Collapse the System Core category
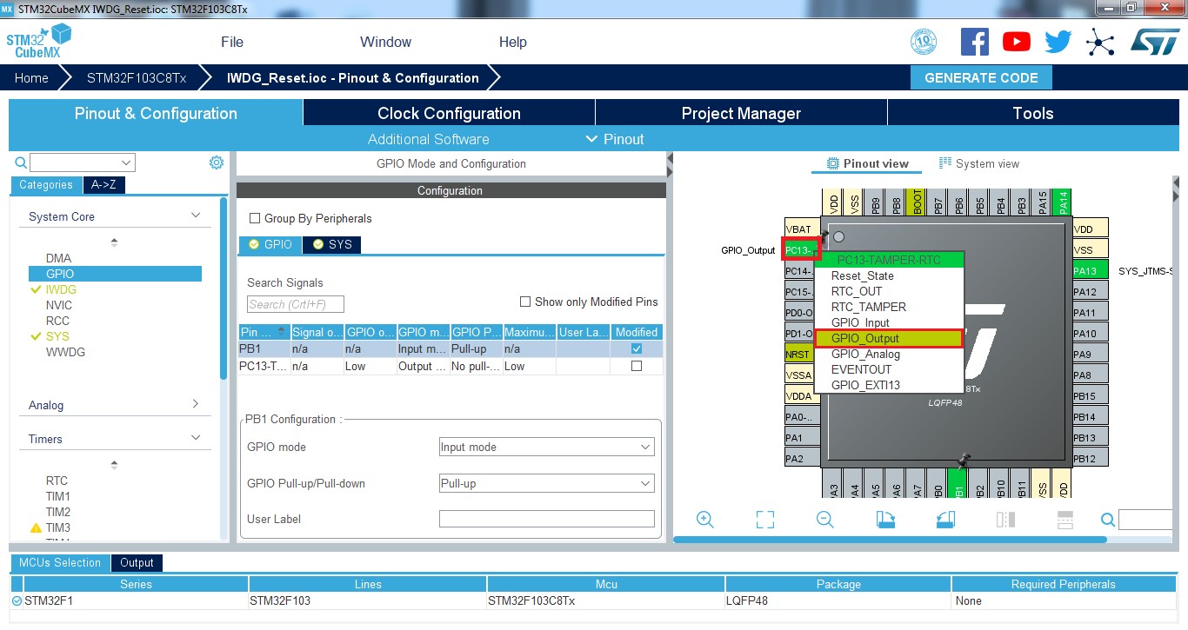 196,216
